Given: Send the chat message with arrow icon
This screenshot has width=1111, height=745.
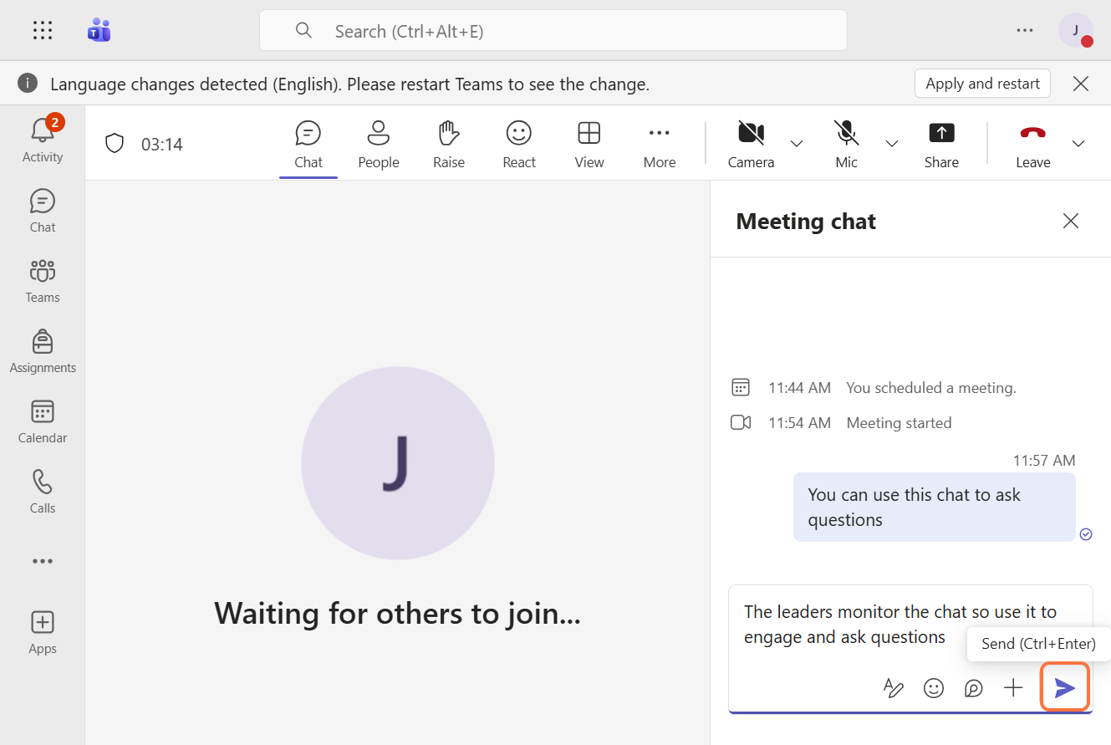Looking at the screenshot, I should point(1064,687).
